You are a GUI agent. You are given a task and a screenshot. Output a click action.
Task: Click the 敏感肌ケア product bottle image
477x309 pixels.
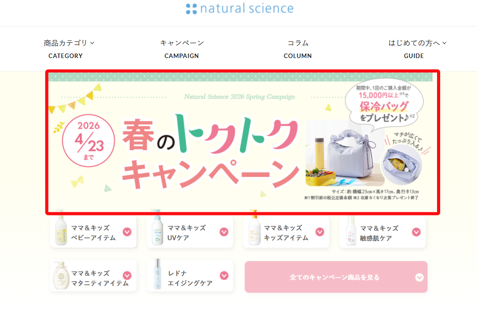[x=350, y=231]
